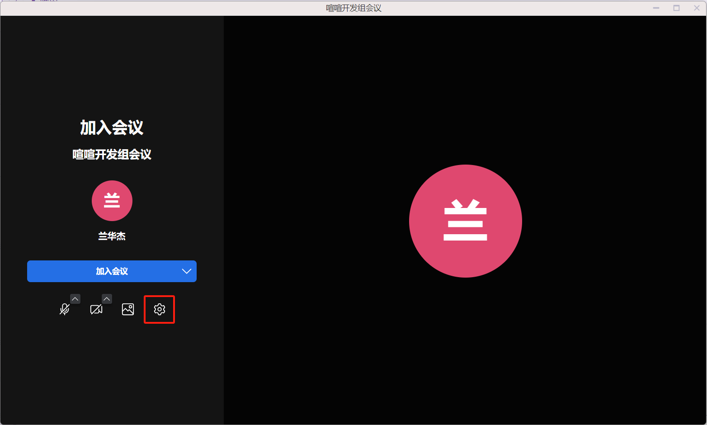Close the meeting window
This screenshot has height=425, width=707.
click(697, 8)
